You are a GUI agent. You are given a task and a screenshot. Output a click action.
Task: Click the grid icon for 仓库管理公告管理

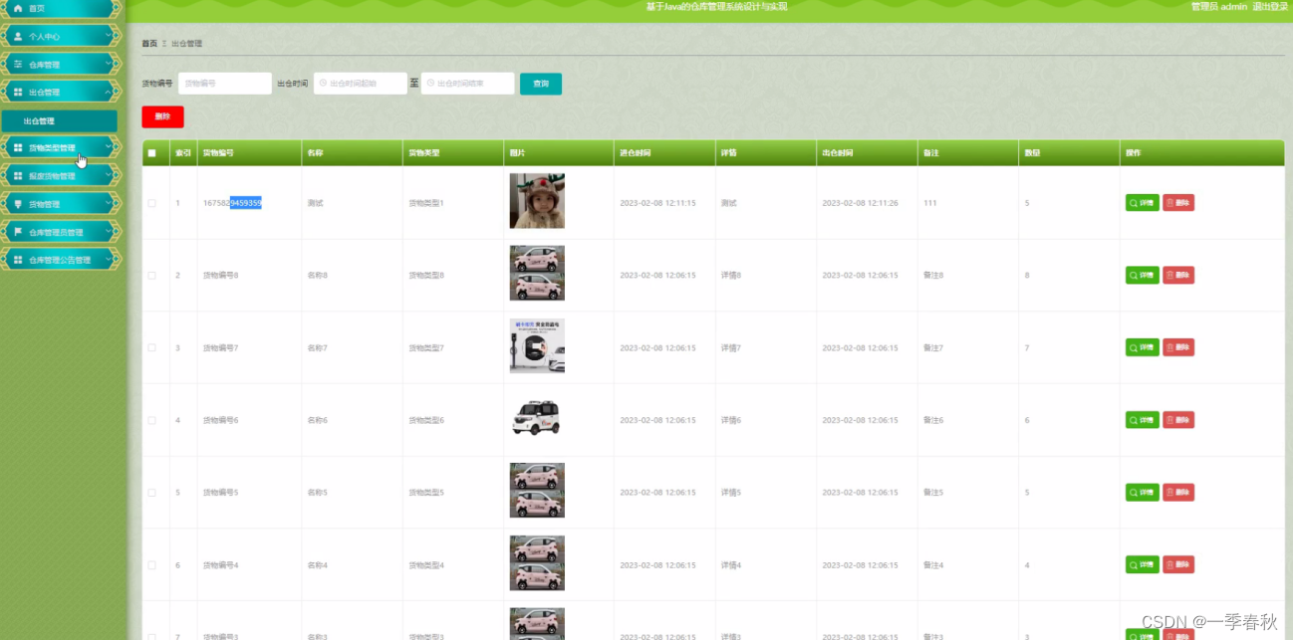pyautogui.click(x=17, y=260)
